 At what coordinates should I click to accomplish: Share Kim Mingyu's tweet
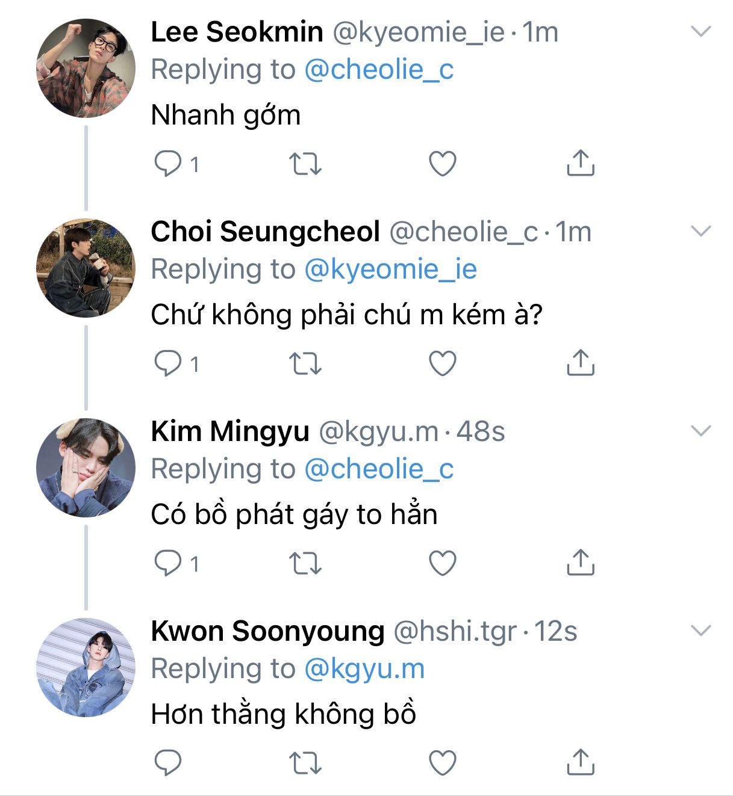coord(580,563)
